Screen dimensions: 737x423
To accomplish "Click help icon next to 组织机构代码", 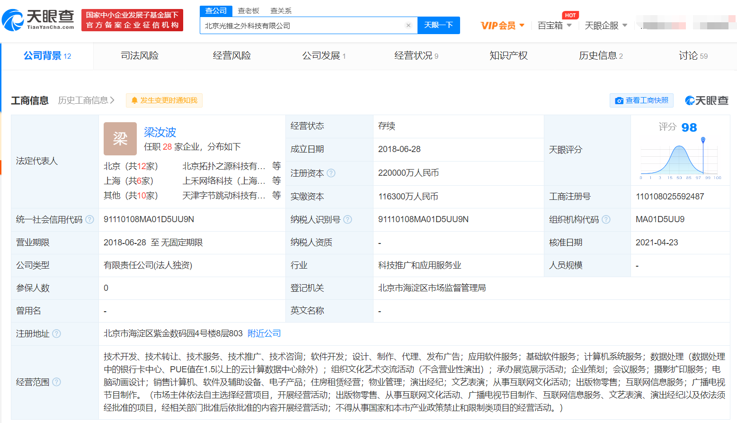I will click(x=606, y=220).
